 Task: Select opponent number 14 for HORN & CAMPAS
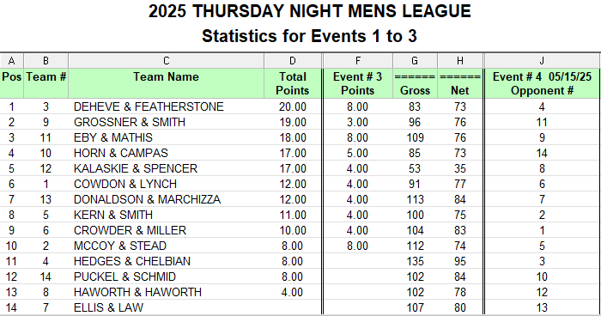tap(542, 153)
